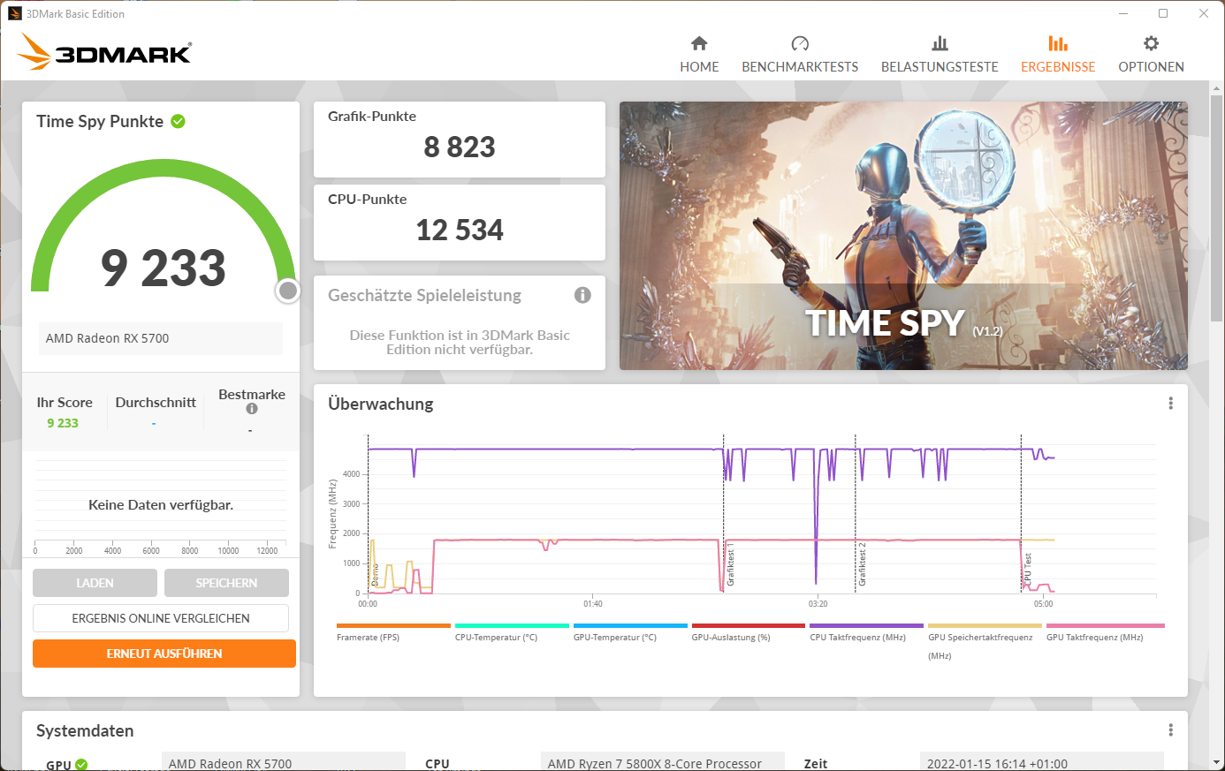Screen dimensions: 1225x771
Task: Click the Grafik-Punkte value 8 823
Action: [x=460, y=147]
